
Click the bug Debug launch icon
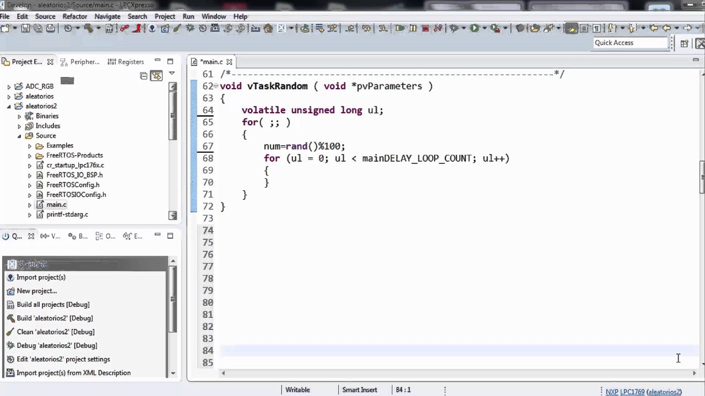click(453, 28)
